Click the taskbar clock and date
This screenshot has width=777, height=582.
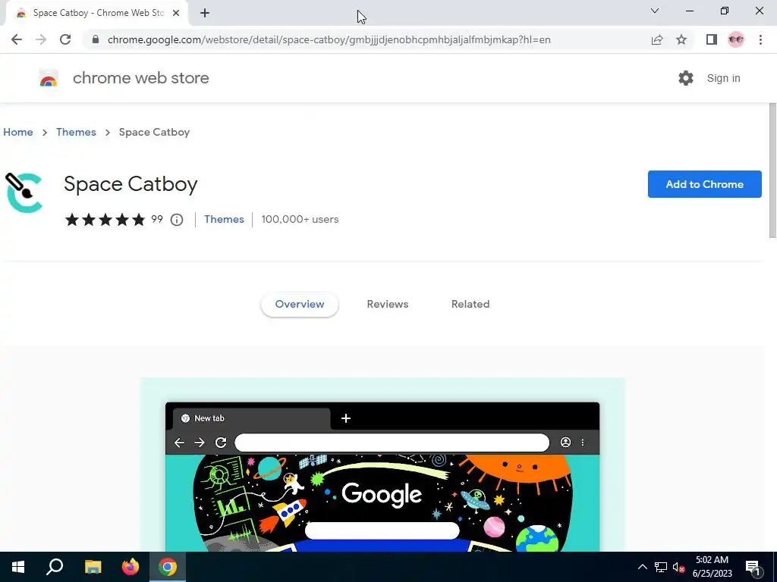[x=712, y=567]
